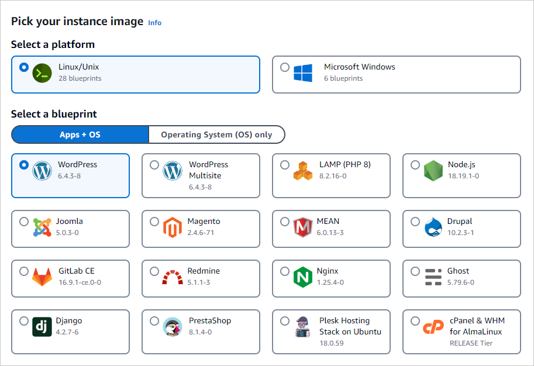Select the Drupal radio button
Screen dimensions: 534x366
click(415, 222)
